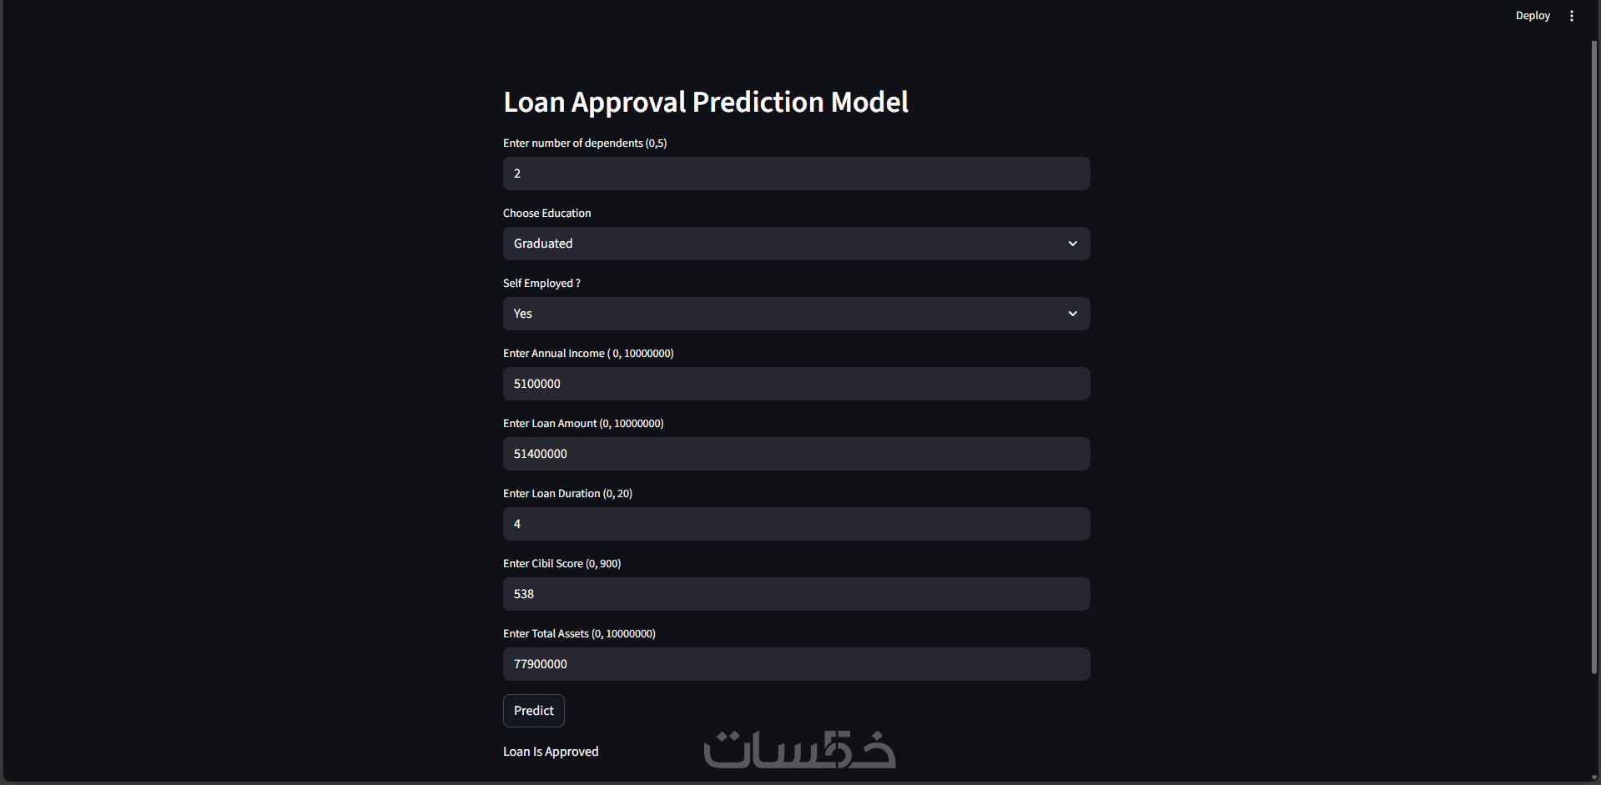The height and width of the screenshot is (785, 1601).
Task: Click the 'Graduated' selected education value
Action: pyautogui.click(x=543, y=244)
